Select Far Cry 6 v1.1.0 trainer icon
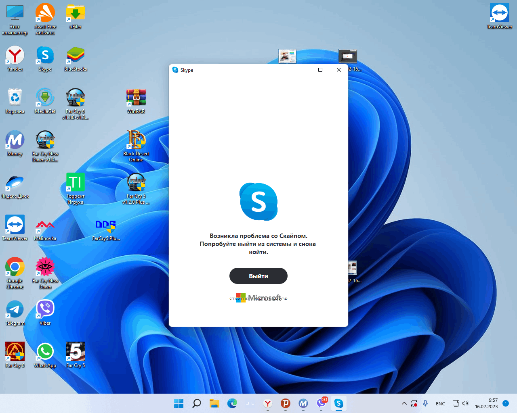Screen dimensions: 517x413 pos(76,104)
